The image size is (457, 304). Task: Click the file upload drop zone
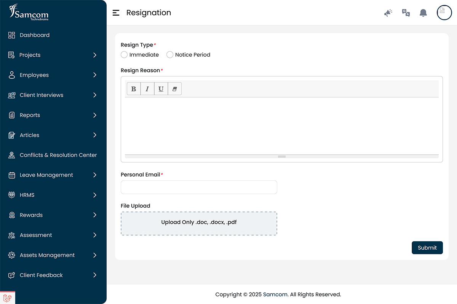click(x=199, y=224)
